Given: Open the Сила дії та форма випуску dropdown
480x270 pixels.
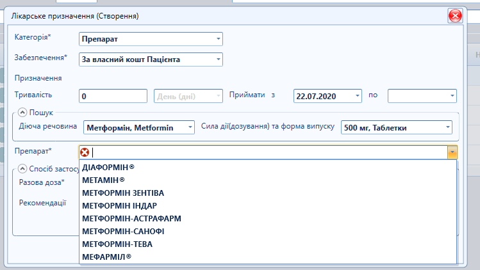Looking at the screenshot, I should click(x=447, y=127).
